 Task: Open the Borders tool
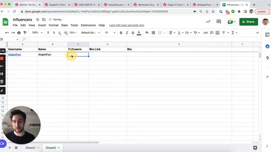coord(153,33)
